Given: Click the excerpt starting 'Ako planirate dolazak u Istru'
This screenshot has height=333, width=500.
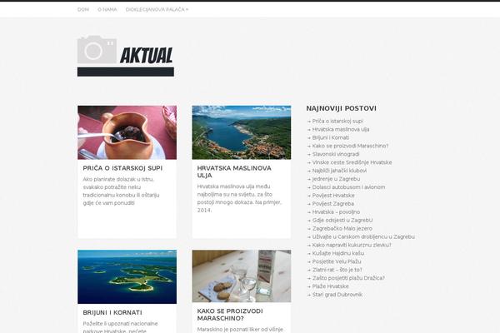Looking at the screenshot, I should point(121,191).
